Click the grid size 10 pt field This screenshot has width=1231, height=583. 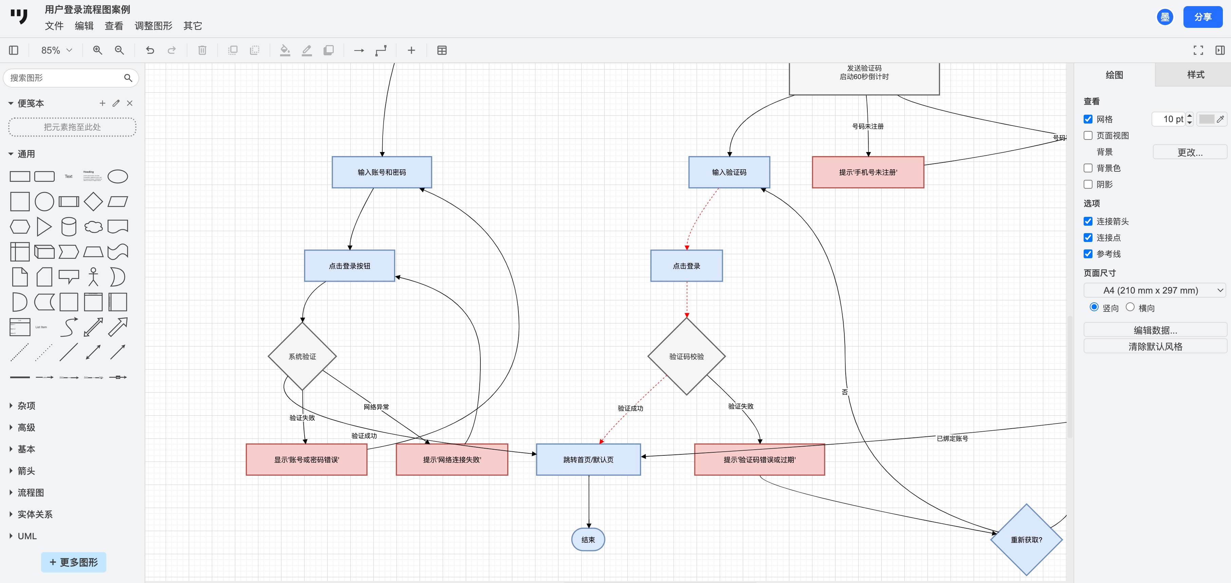point(1169,119)
